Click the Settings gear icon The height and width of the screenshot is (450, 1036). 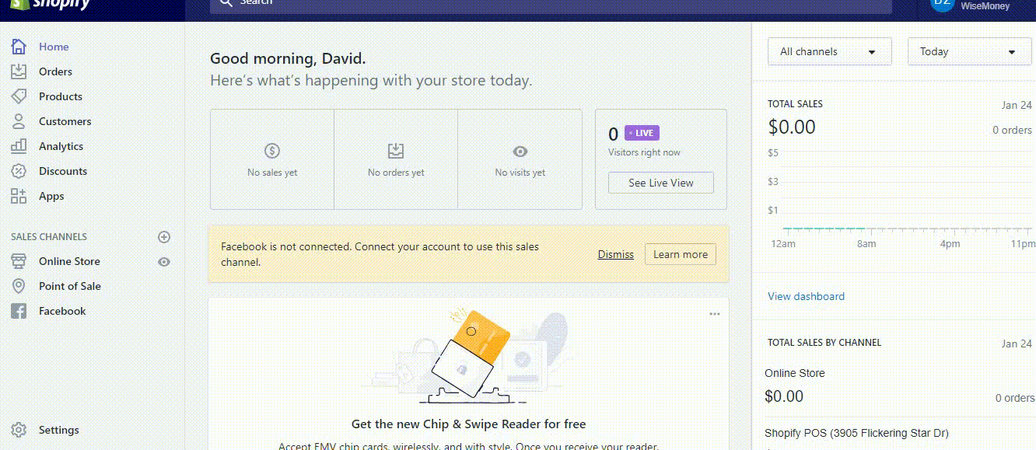pyautogui.click(x=19, y=430)
